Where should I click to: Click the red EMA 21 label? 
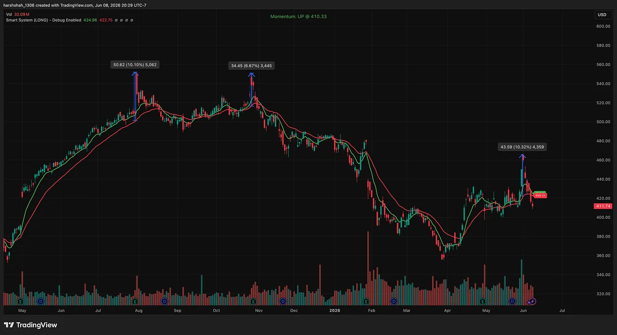click(540, 196)
